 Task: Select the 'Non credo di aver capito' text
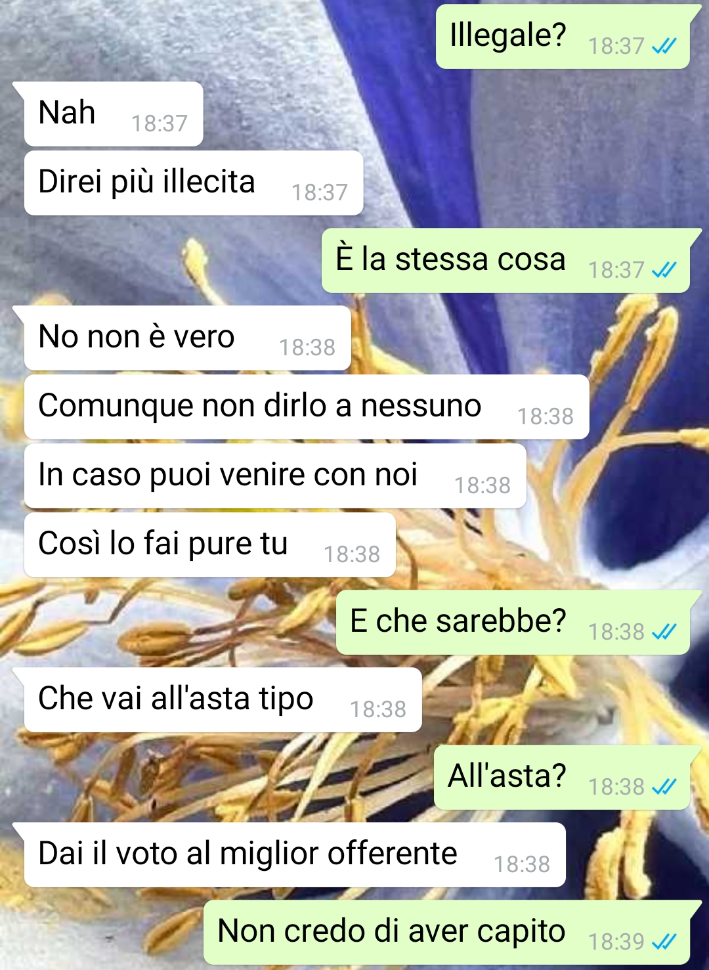(x=391, y=931)
